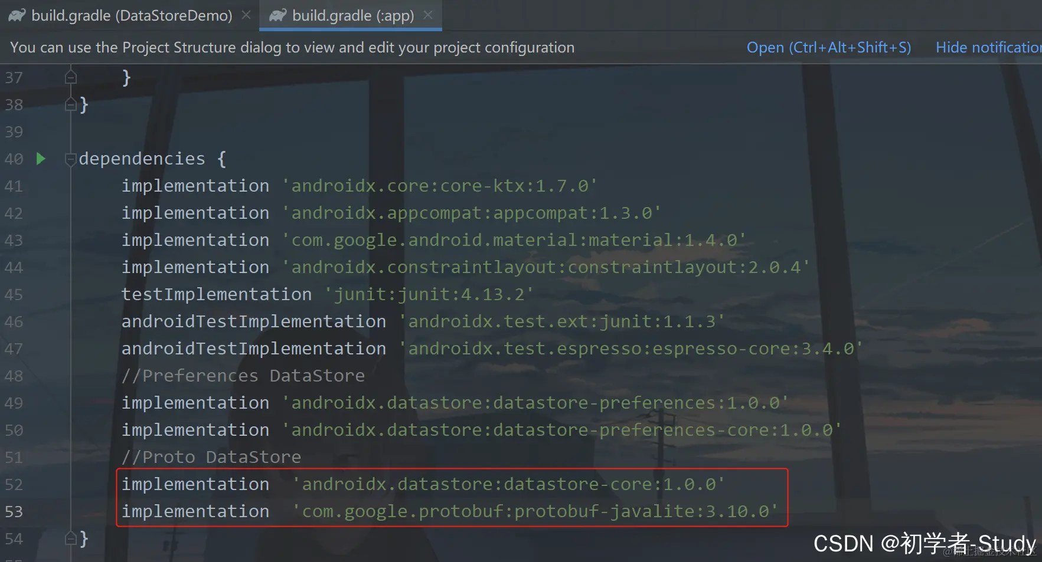Click 'com.google.android.material:material:1.4.0' dependency

click(x=514, y=240)
